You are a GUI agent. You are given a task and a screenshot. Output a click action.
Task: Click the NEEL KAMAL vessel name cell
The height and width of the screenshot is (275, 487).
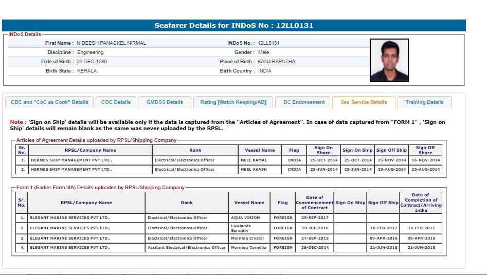(x=254, y=160)
